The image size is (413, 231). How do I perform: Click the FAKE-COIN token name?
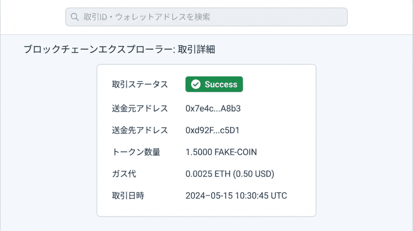(236, 152)
